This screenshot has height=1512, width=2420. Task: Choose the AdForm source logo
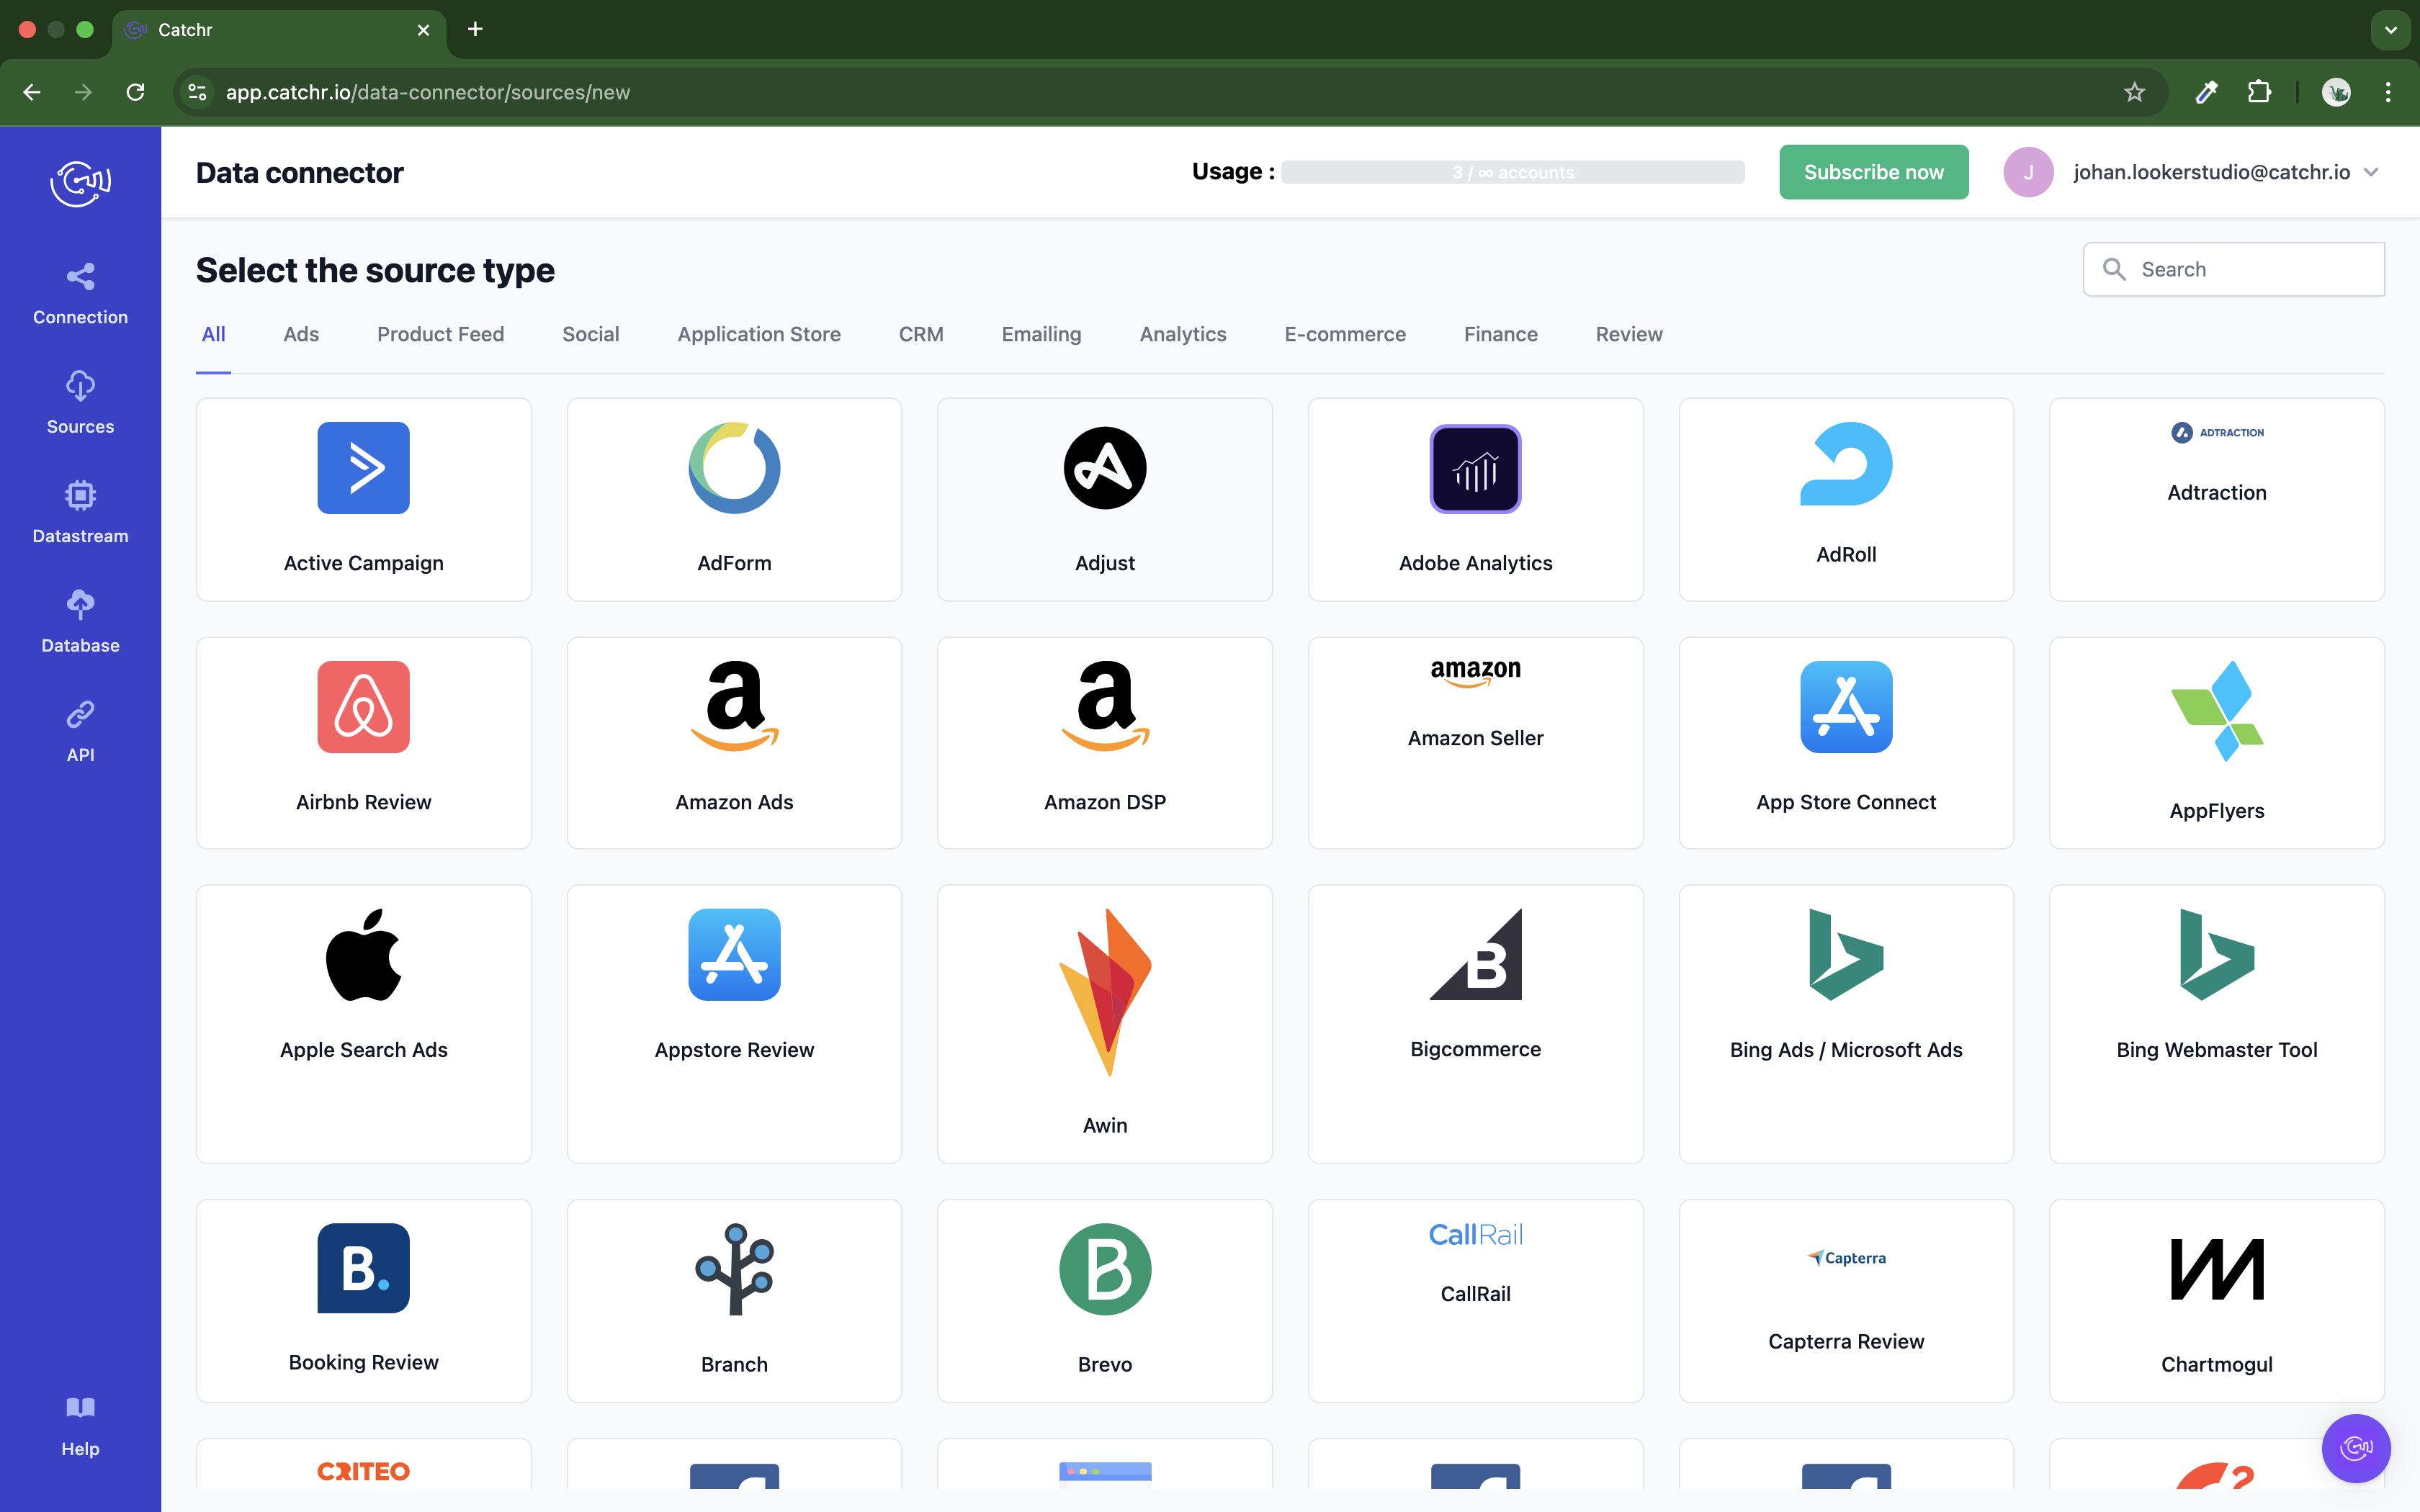tap(734, 468)
